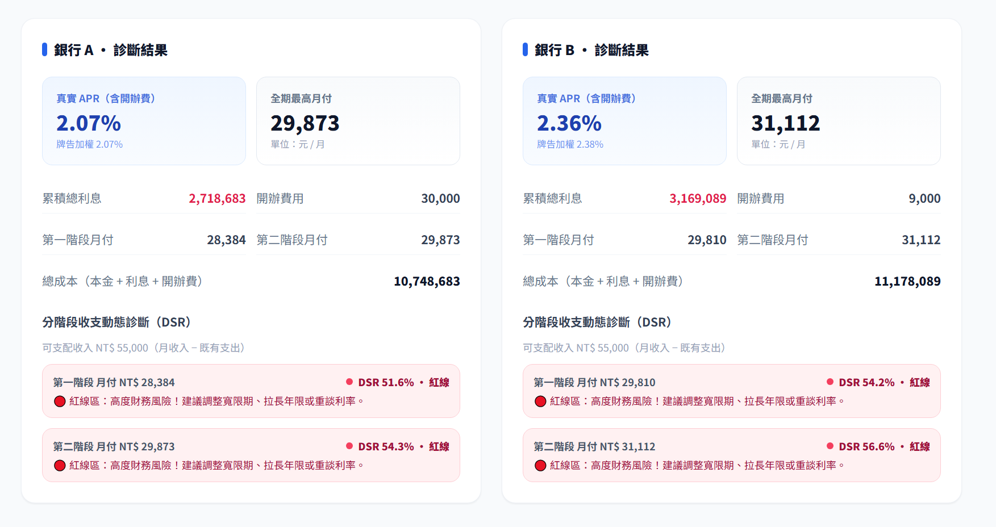Click the DSR 54.2% 紅線 badge
996x527 pixels.
[878, 382]
